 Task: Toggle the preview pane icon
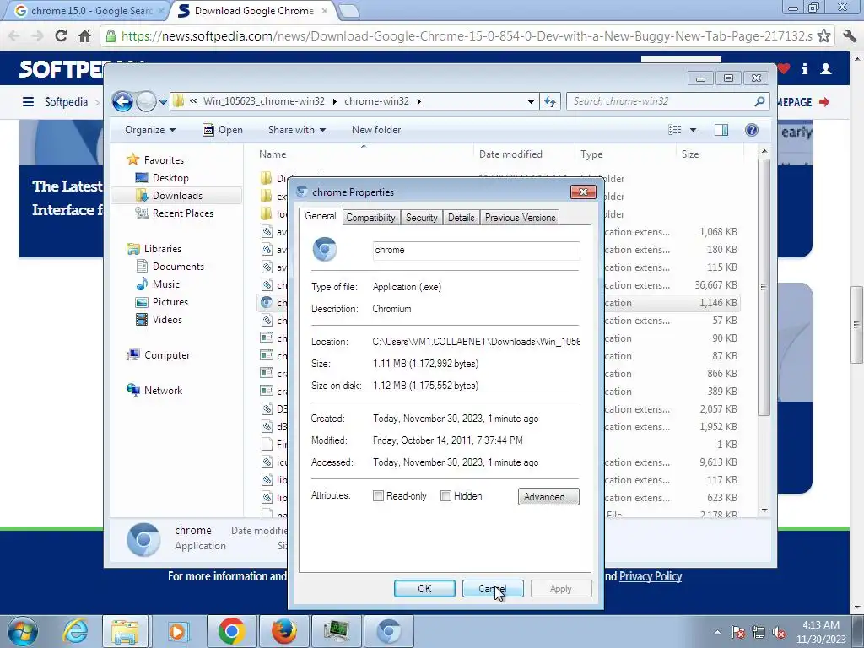pos(721,130)
